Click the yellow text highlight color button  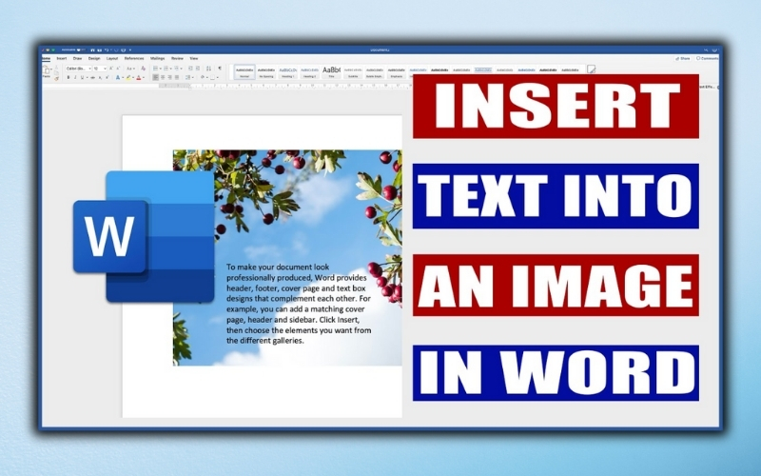tap(128, 77)
